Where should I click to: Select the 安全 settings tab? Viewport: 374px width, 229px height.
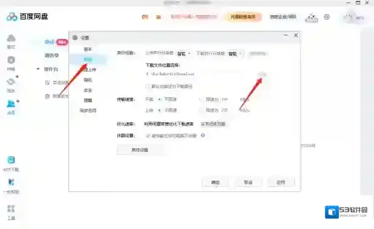[x=88, y=90]
